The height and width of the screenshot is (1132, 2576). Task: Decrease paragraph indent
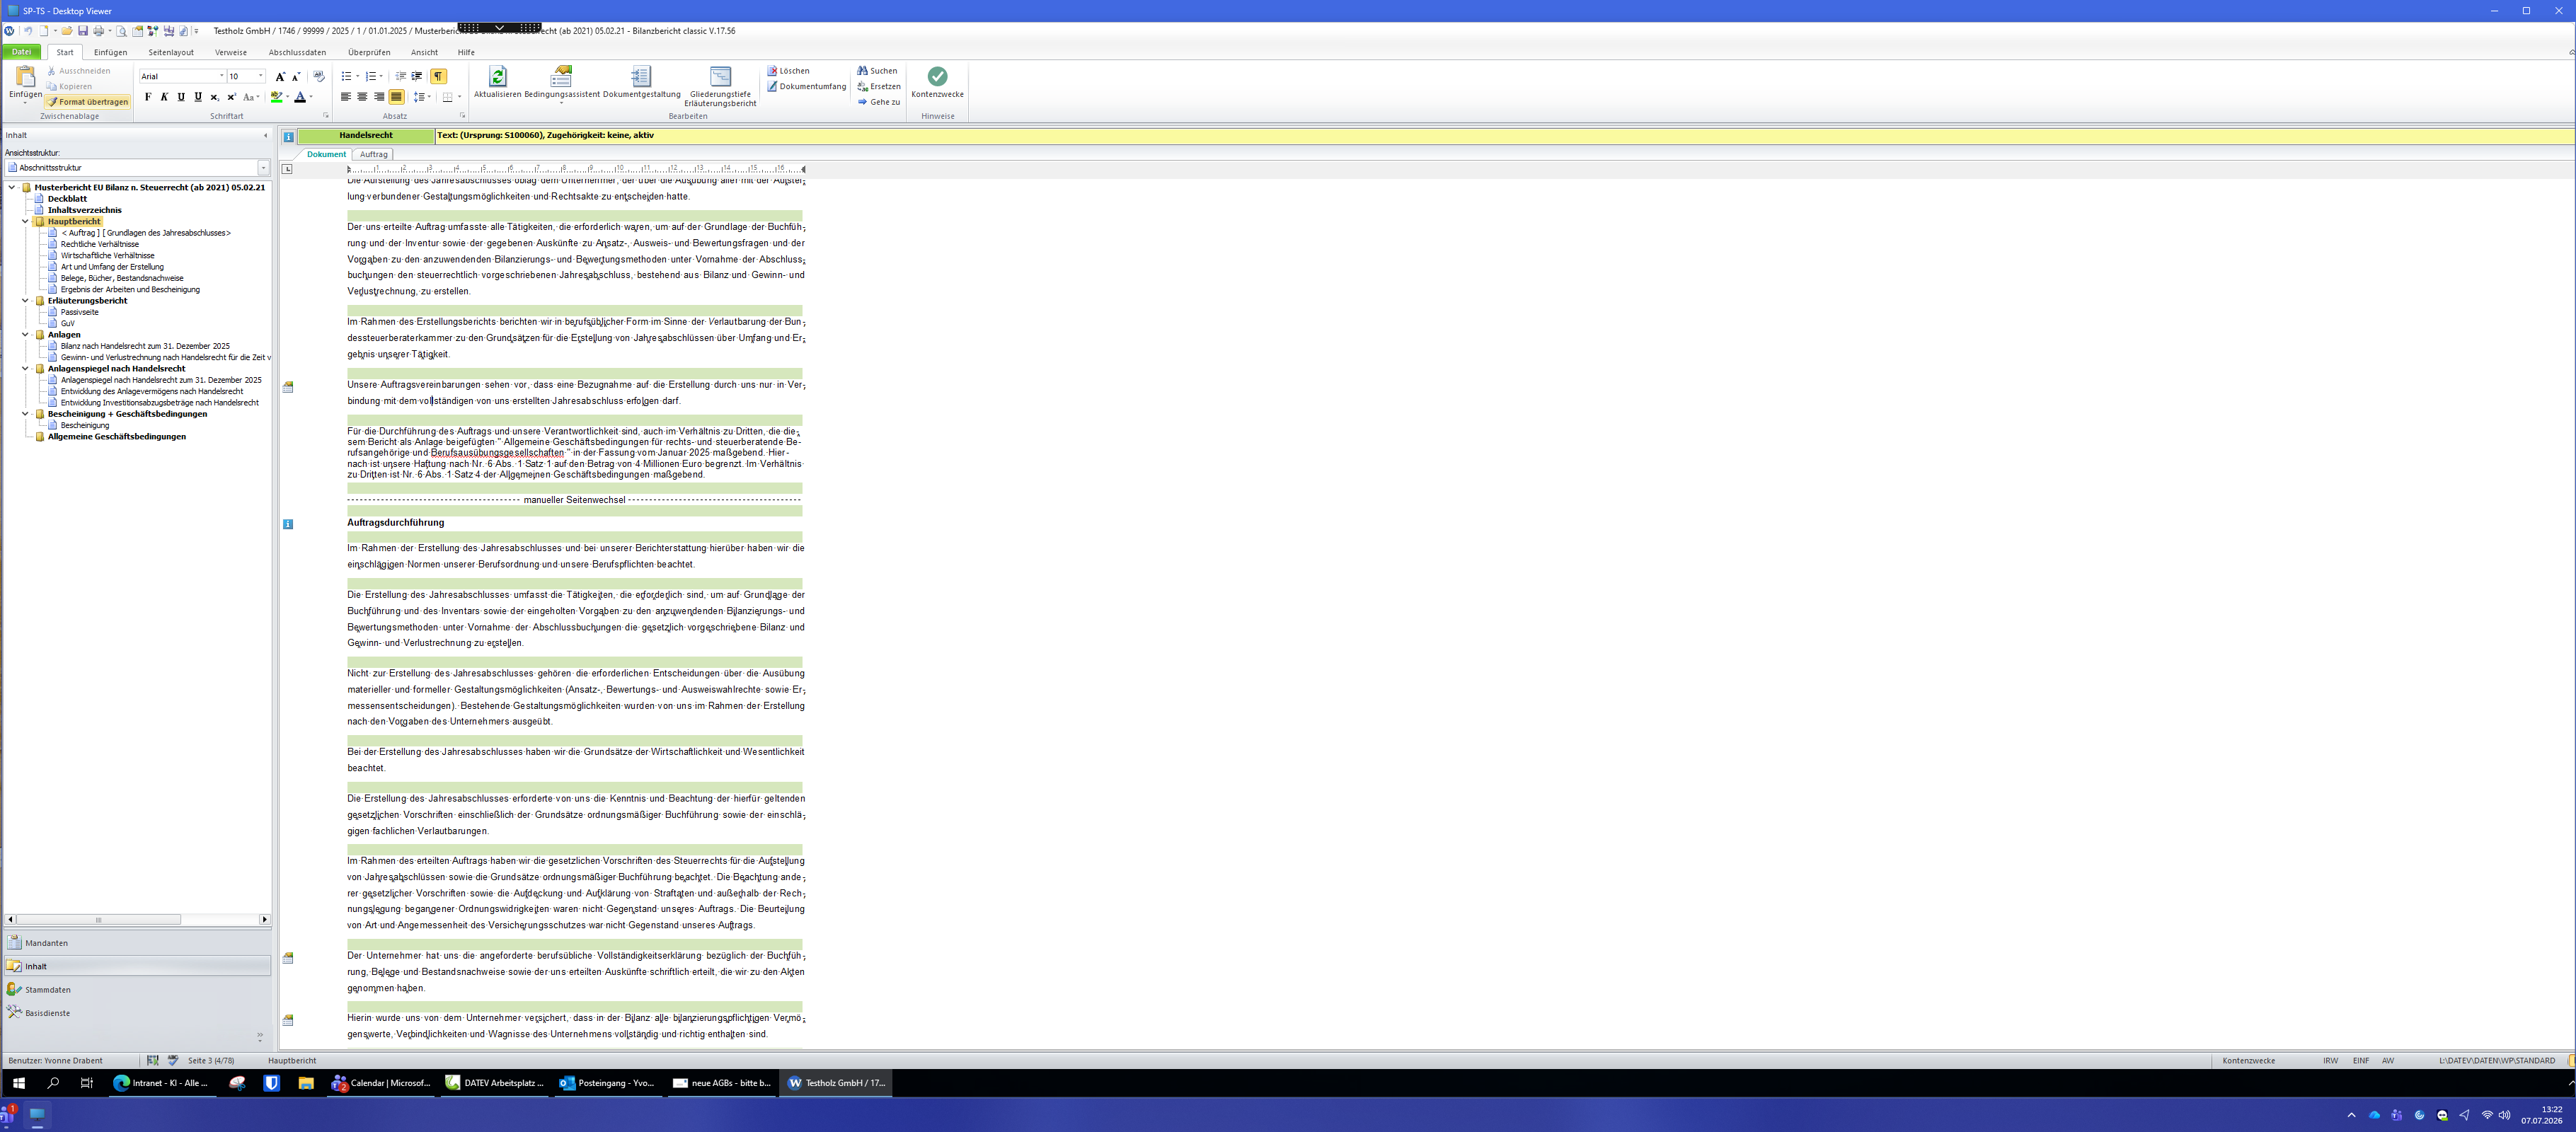(x=400, y=76)
